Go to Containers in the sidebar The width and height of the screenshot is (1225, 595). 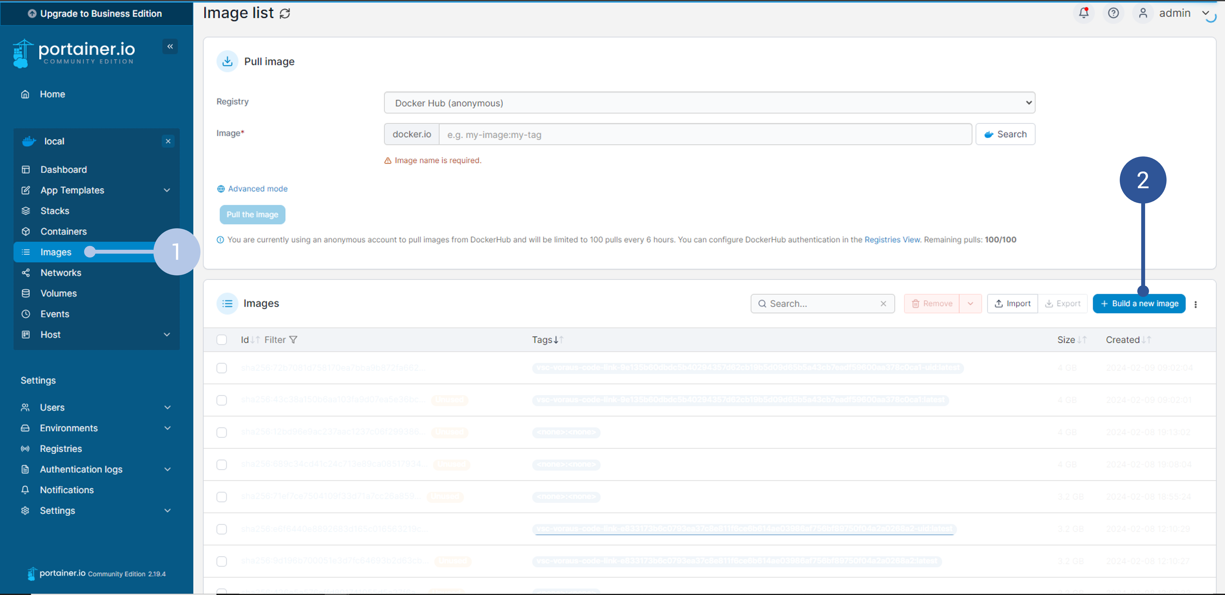click(x=63, y=232)
